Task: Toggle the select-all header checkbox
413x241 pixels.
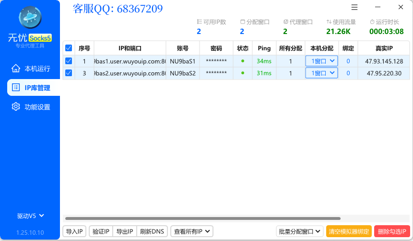Action: (69, 48)
